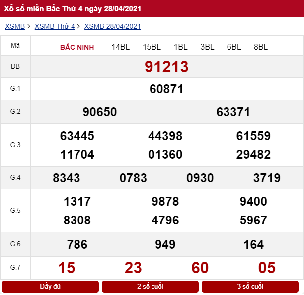Viewport: 304px width, 295px height.
Task: Click the G.1 number 60871
Action: pyautogui.click(x=166, y=89)
